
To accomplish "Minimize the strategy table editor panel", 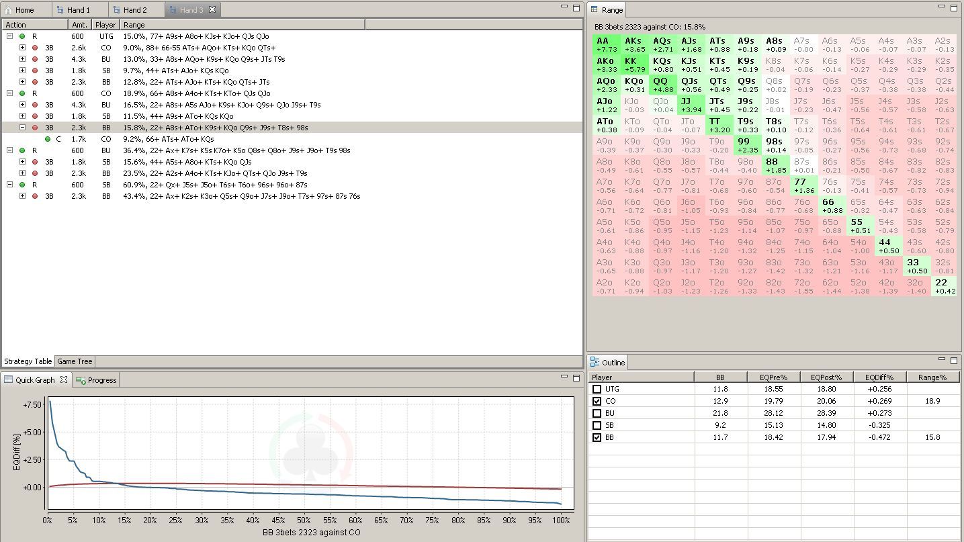I will click(564, 7).
